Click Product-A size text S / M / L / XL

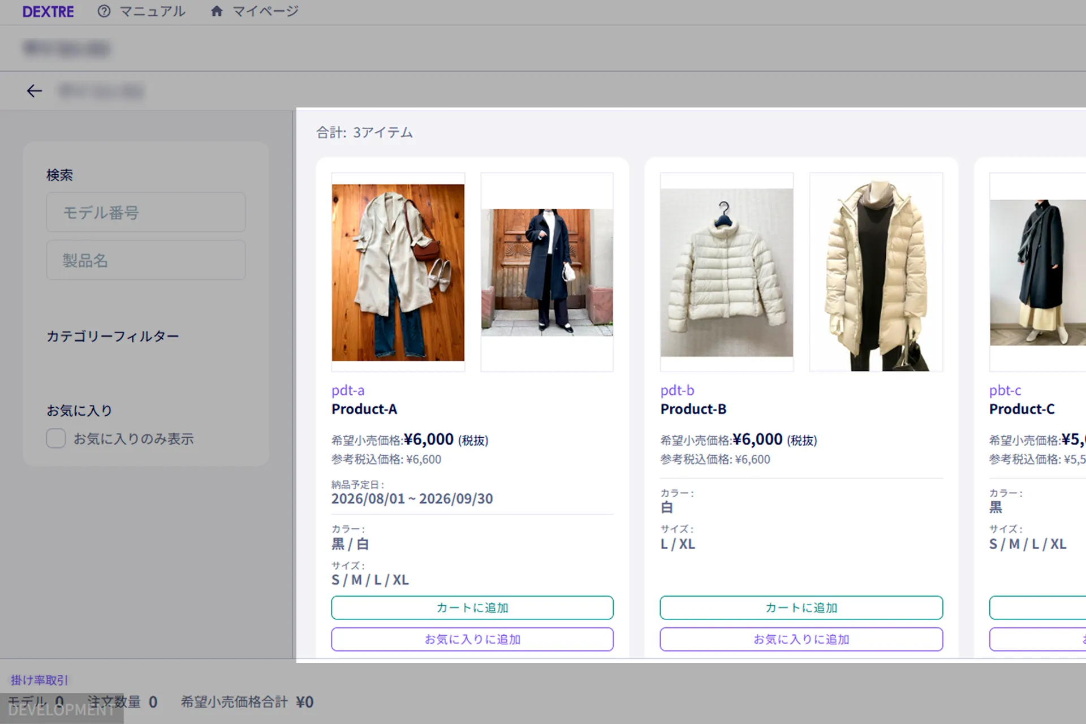[x=370, y=580]
